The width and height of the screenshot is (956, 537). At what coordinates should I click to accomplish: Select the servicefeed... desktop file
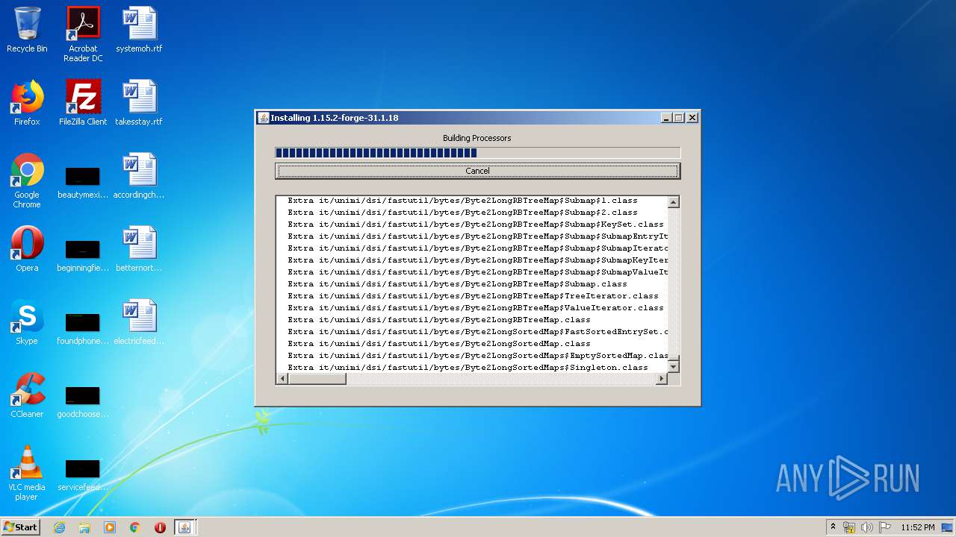tap(83, 475)
